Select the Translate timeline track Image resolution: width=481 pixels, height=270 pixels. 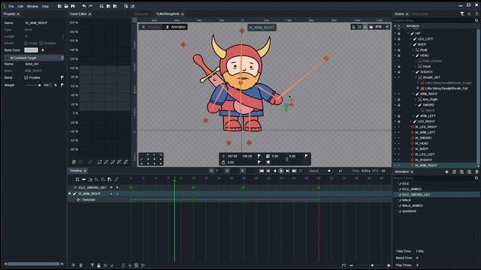[x=89, y=200]
